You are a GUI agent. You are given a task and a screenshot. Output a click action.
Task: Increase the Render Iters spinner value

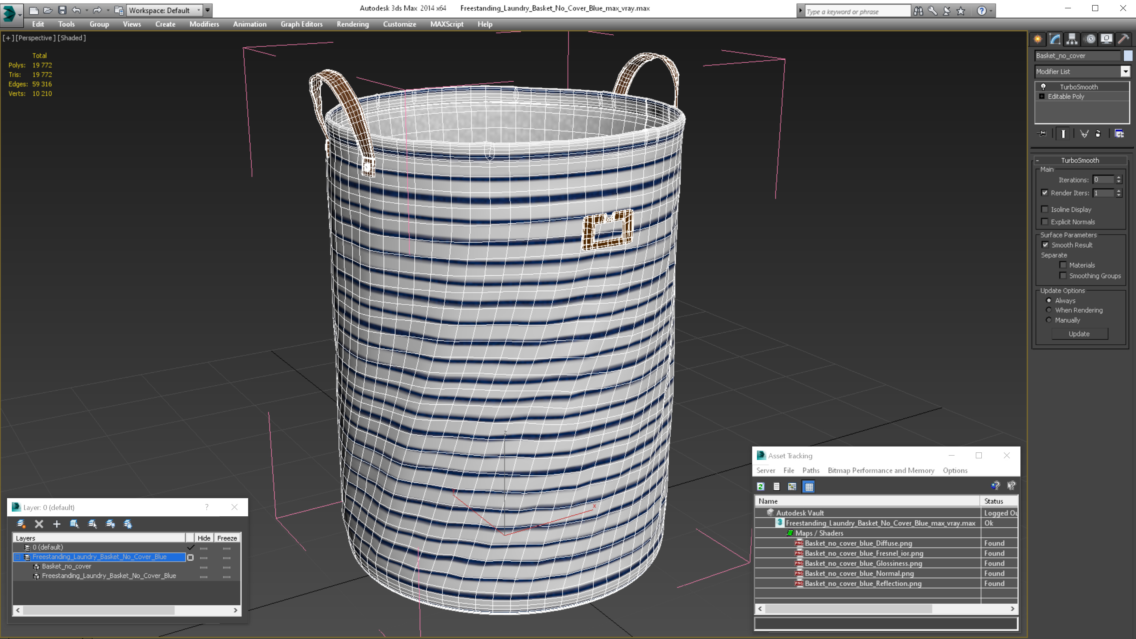coord(1119,191)
